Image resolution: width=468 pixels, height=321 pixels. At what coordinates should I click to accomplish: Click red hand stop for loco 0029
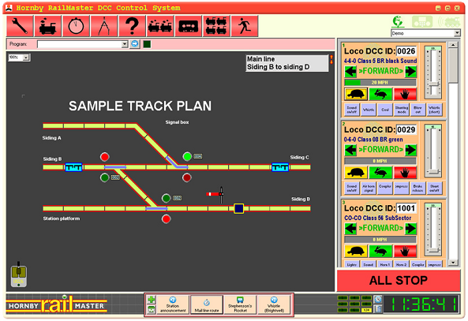point(405,173)
